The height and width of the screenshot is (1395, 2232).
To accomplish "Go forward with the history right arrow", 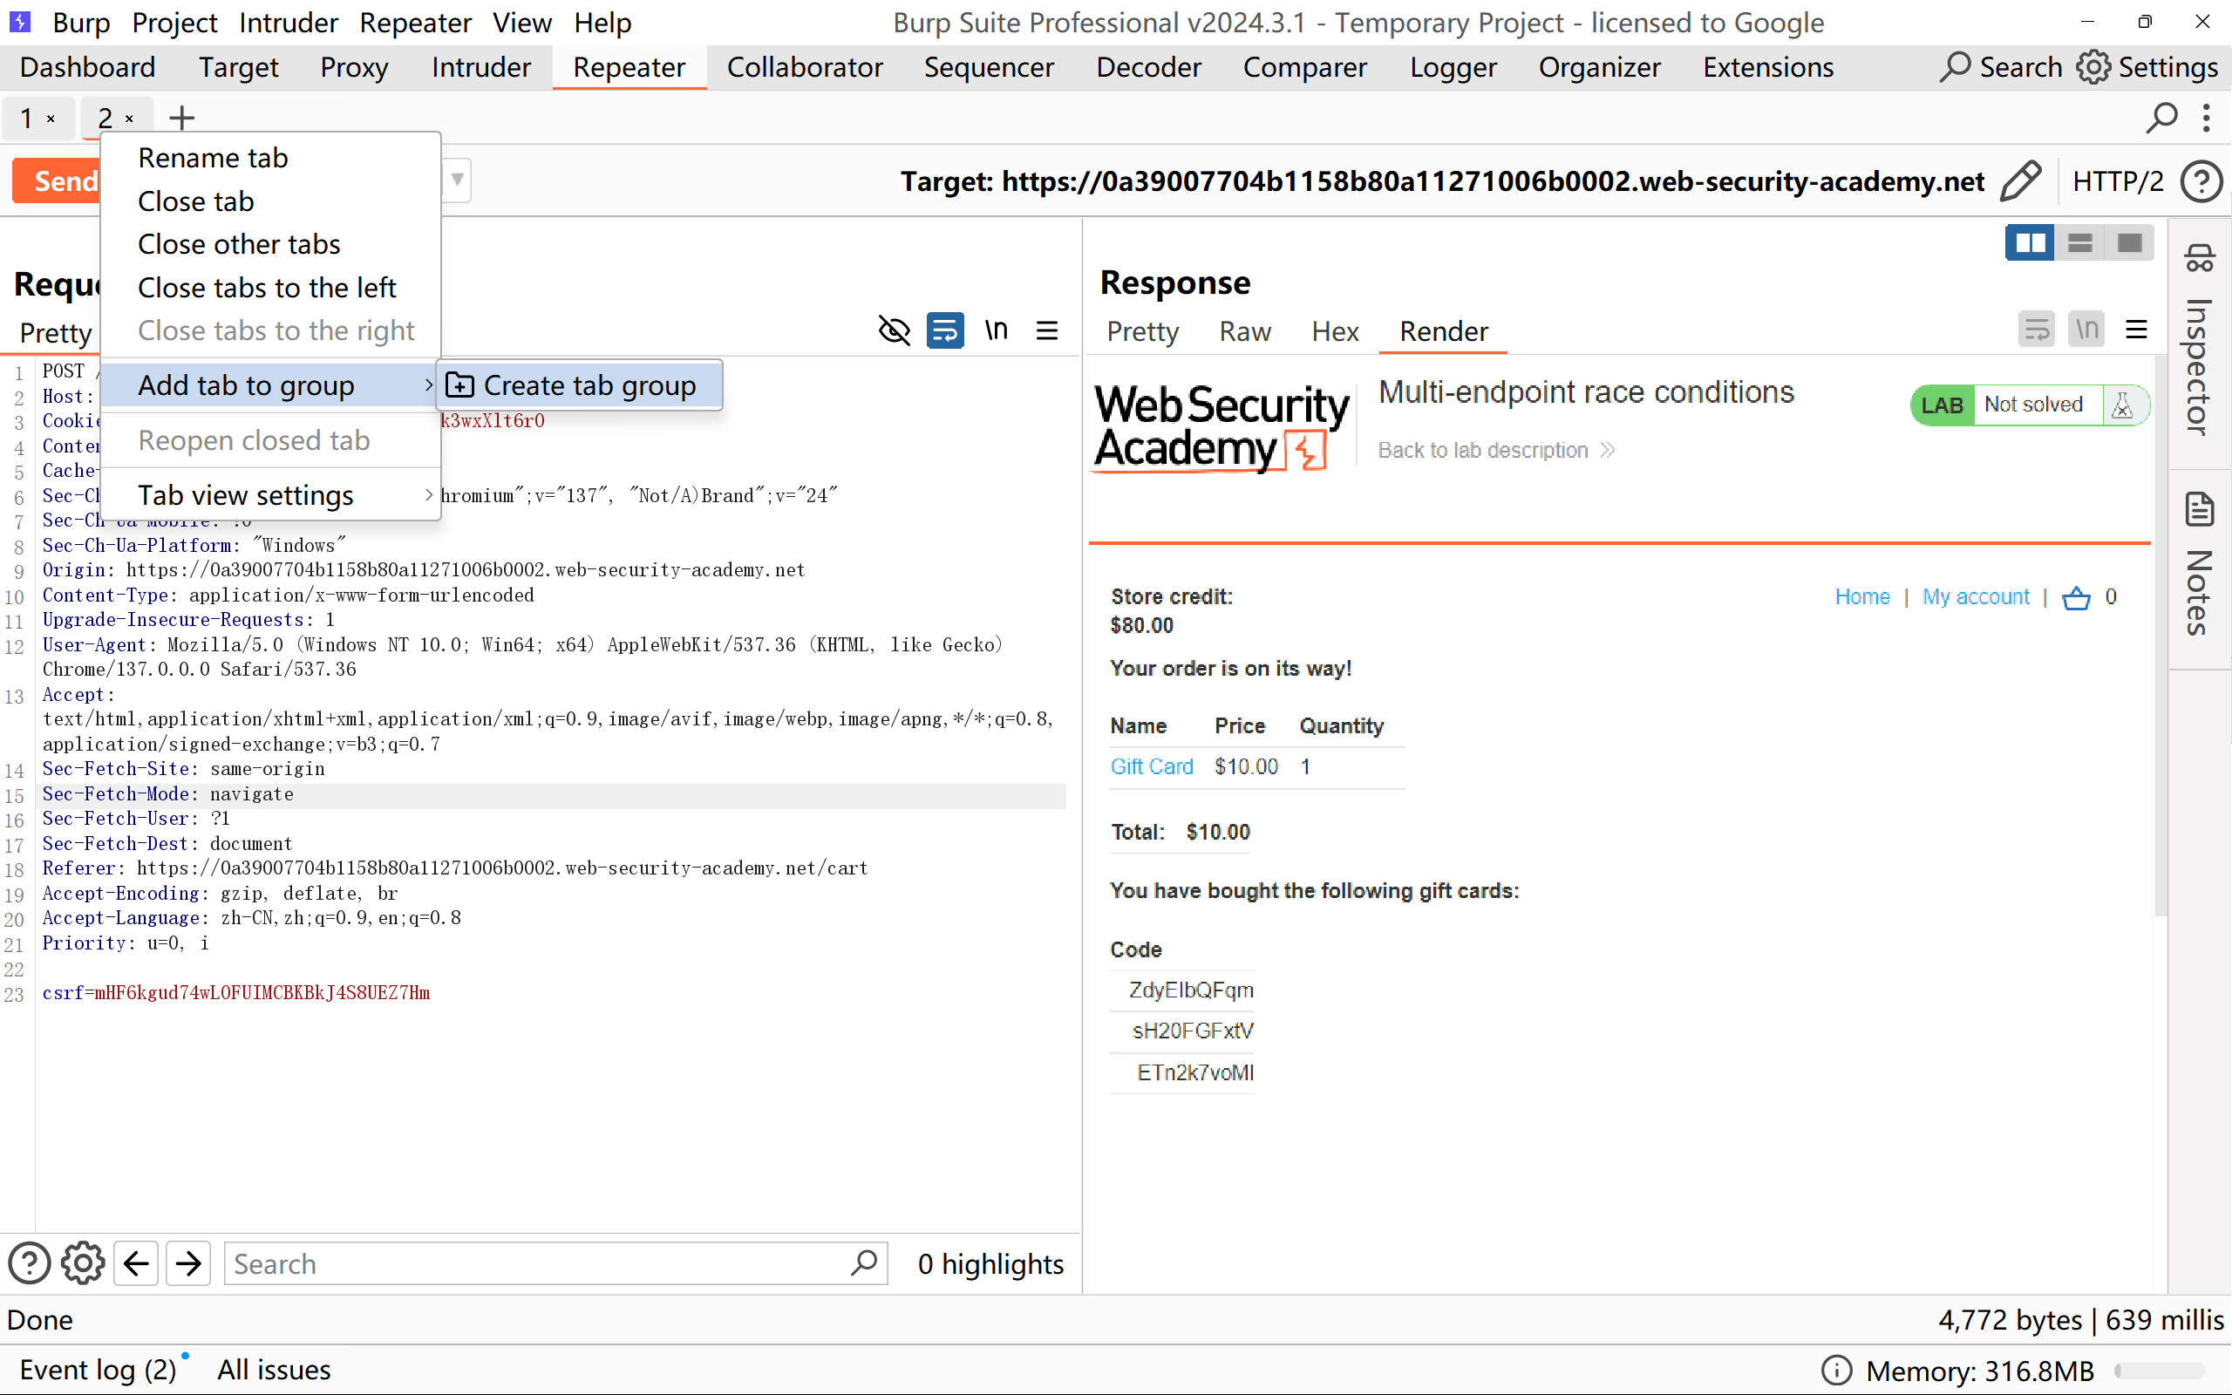I will pos(189,1263).
